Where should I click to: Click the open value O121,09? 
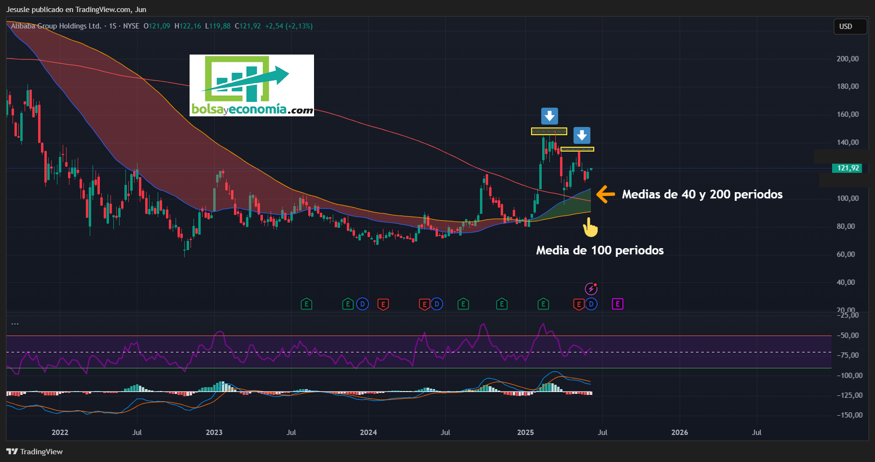coord(157,26)
